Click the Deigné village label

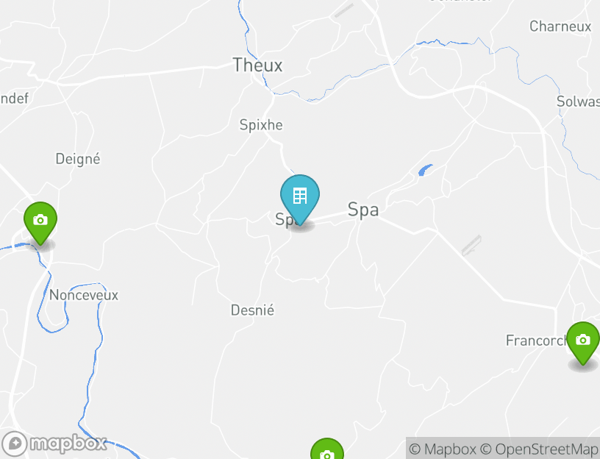(78, 158)
